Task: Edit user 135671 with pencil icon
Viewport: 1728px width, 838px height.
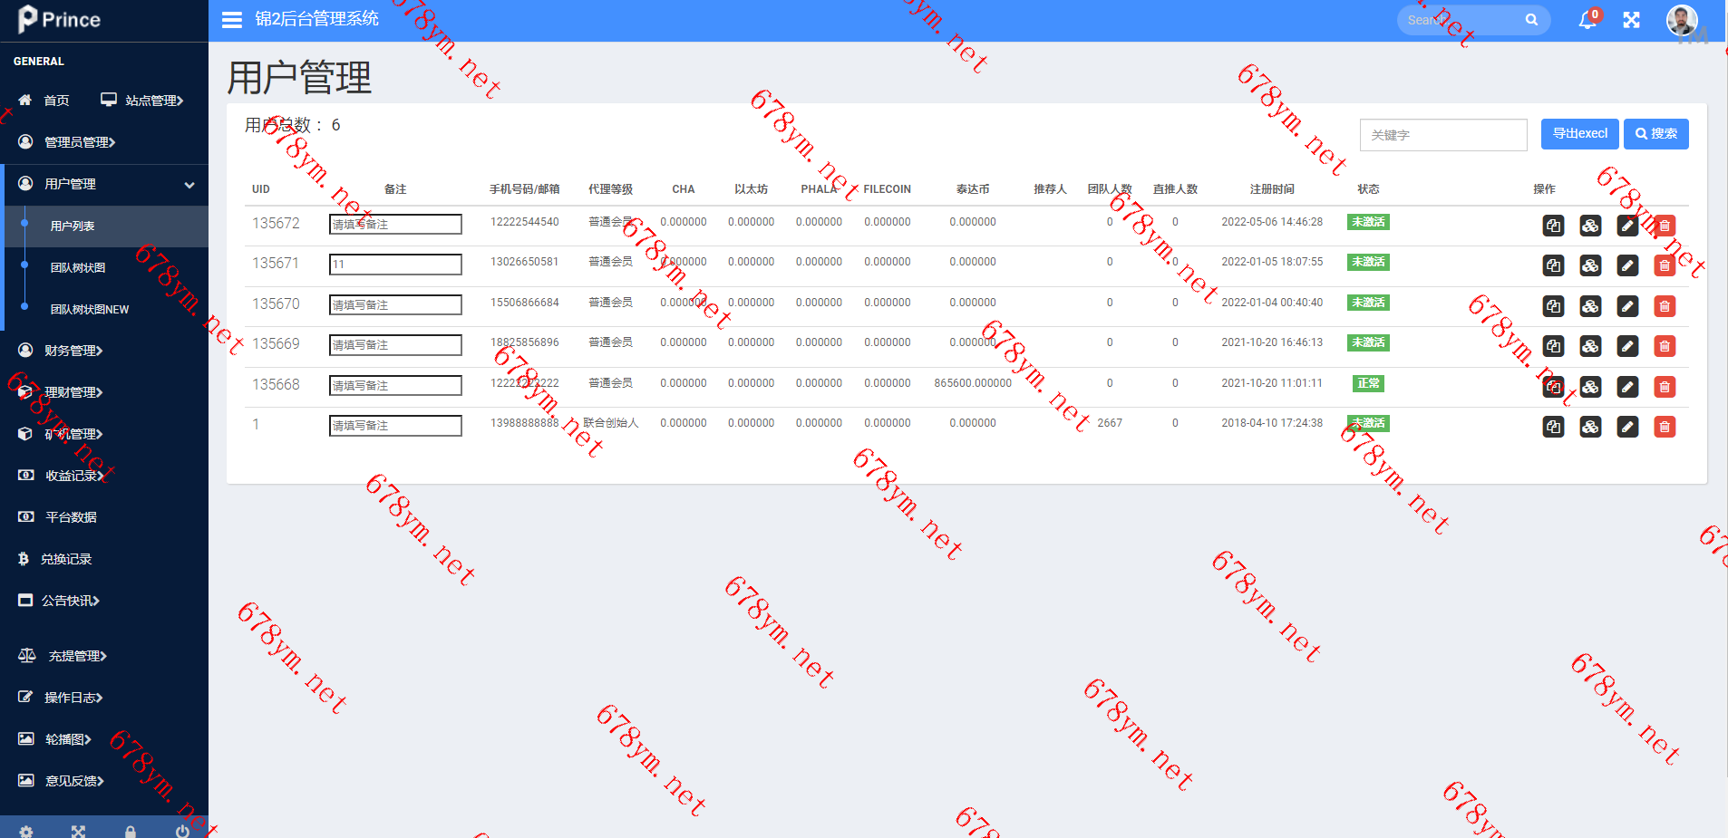Action: tap(1627, 265)
